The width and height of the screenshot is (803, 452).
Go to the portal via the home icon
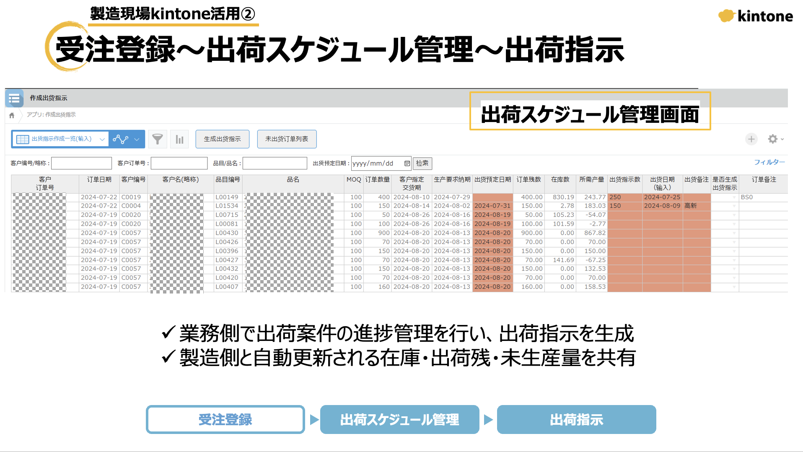[x=12, y=115]
